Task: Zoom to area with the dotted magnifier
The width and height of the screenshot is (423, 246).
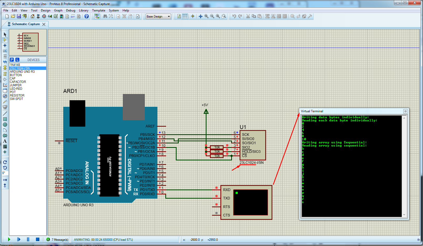Action: click(224, 16)
